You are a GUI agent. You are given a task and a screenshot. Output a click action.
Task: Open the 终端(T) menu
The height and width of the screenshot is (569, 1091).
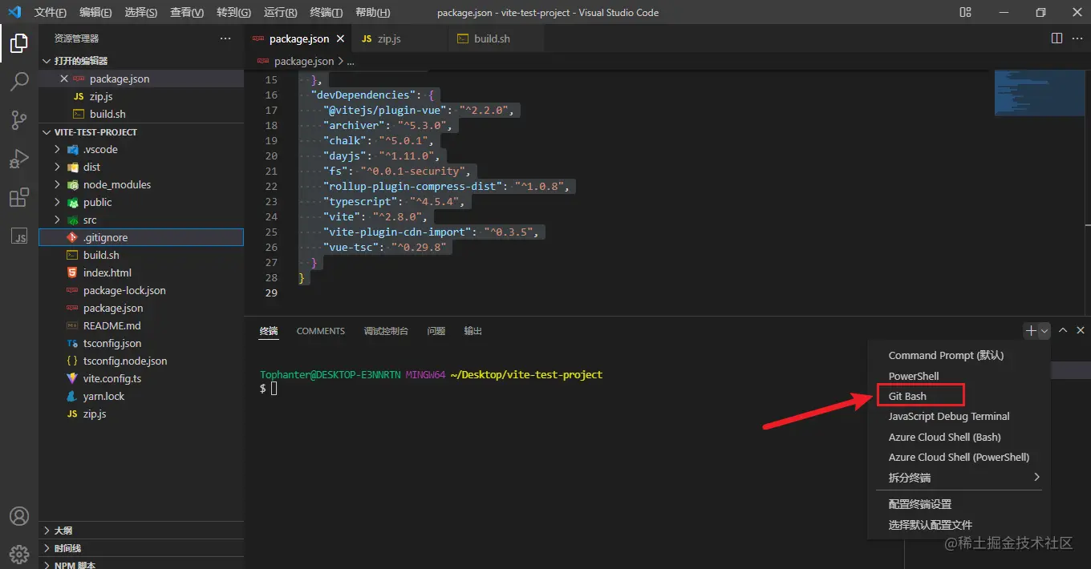point(326,13)
